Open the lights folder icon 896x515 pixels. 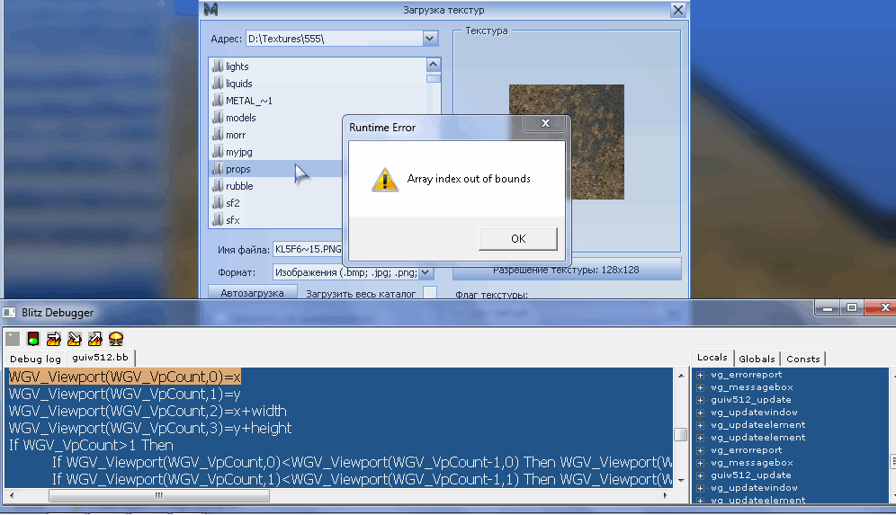coord(217,67)
